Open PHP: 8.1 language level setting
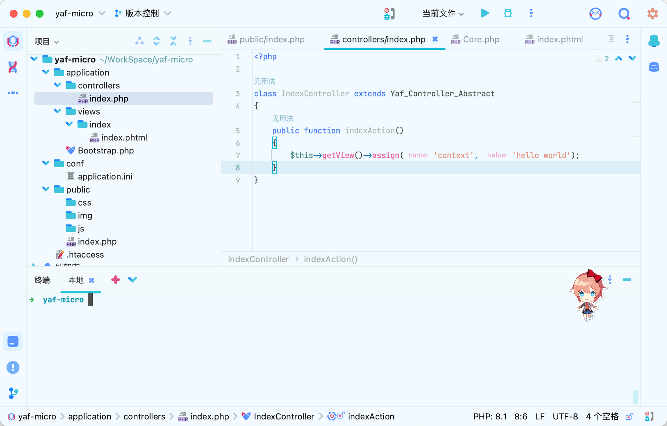The height and width of the screenshot is (426, 667). (490, 416)
